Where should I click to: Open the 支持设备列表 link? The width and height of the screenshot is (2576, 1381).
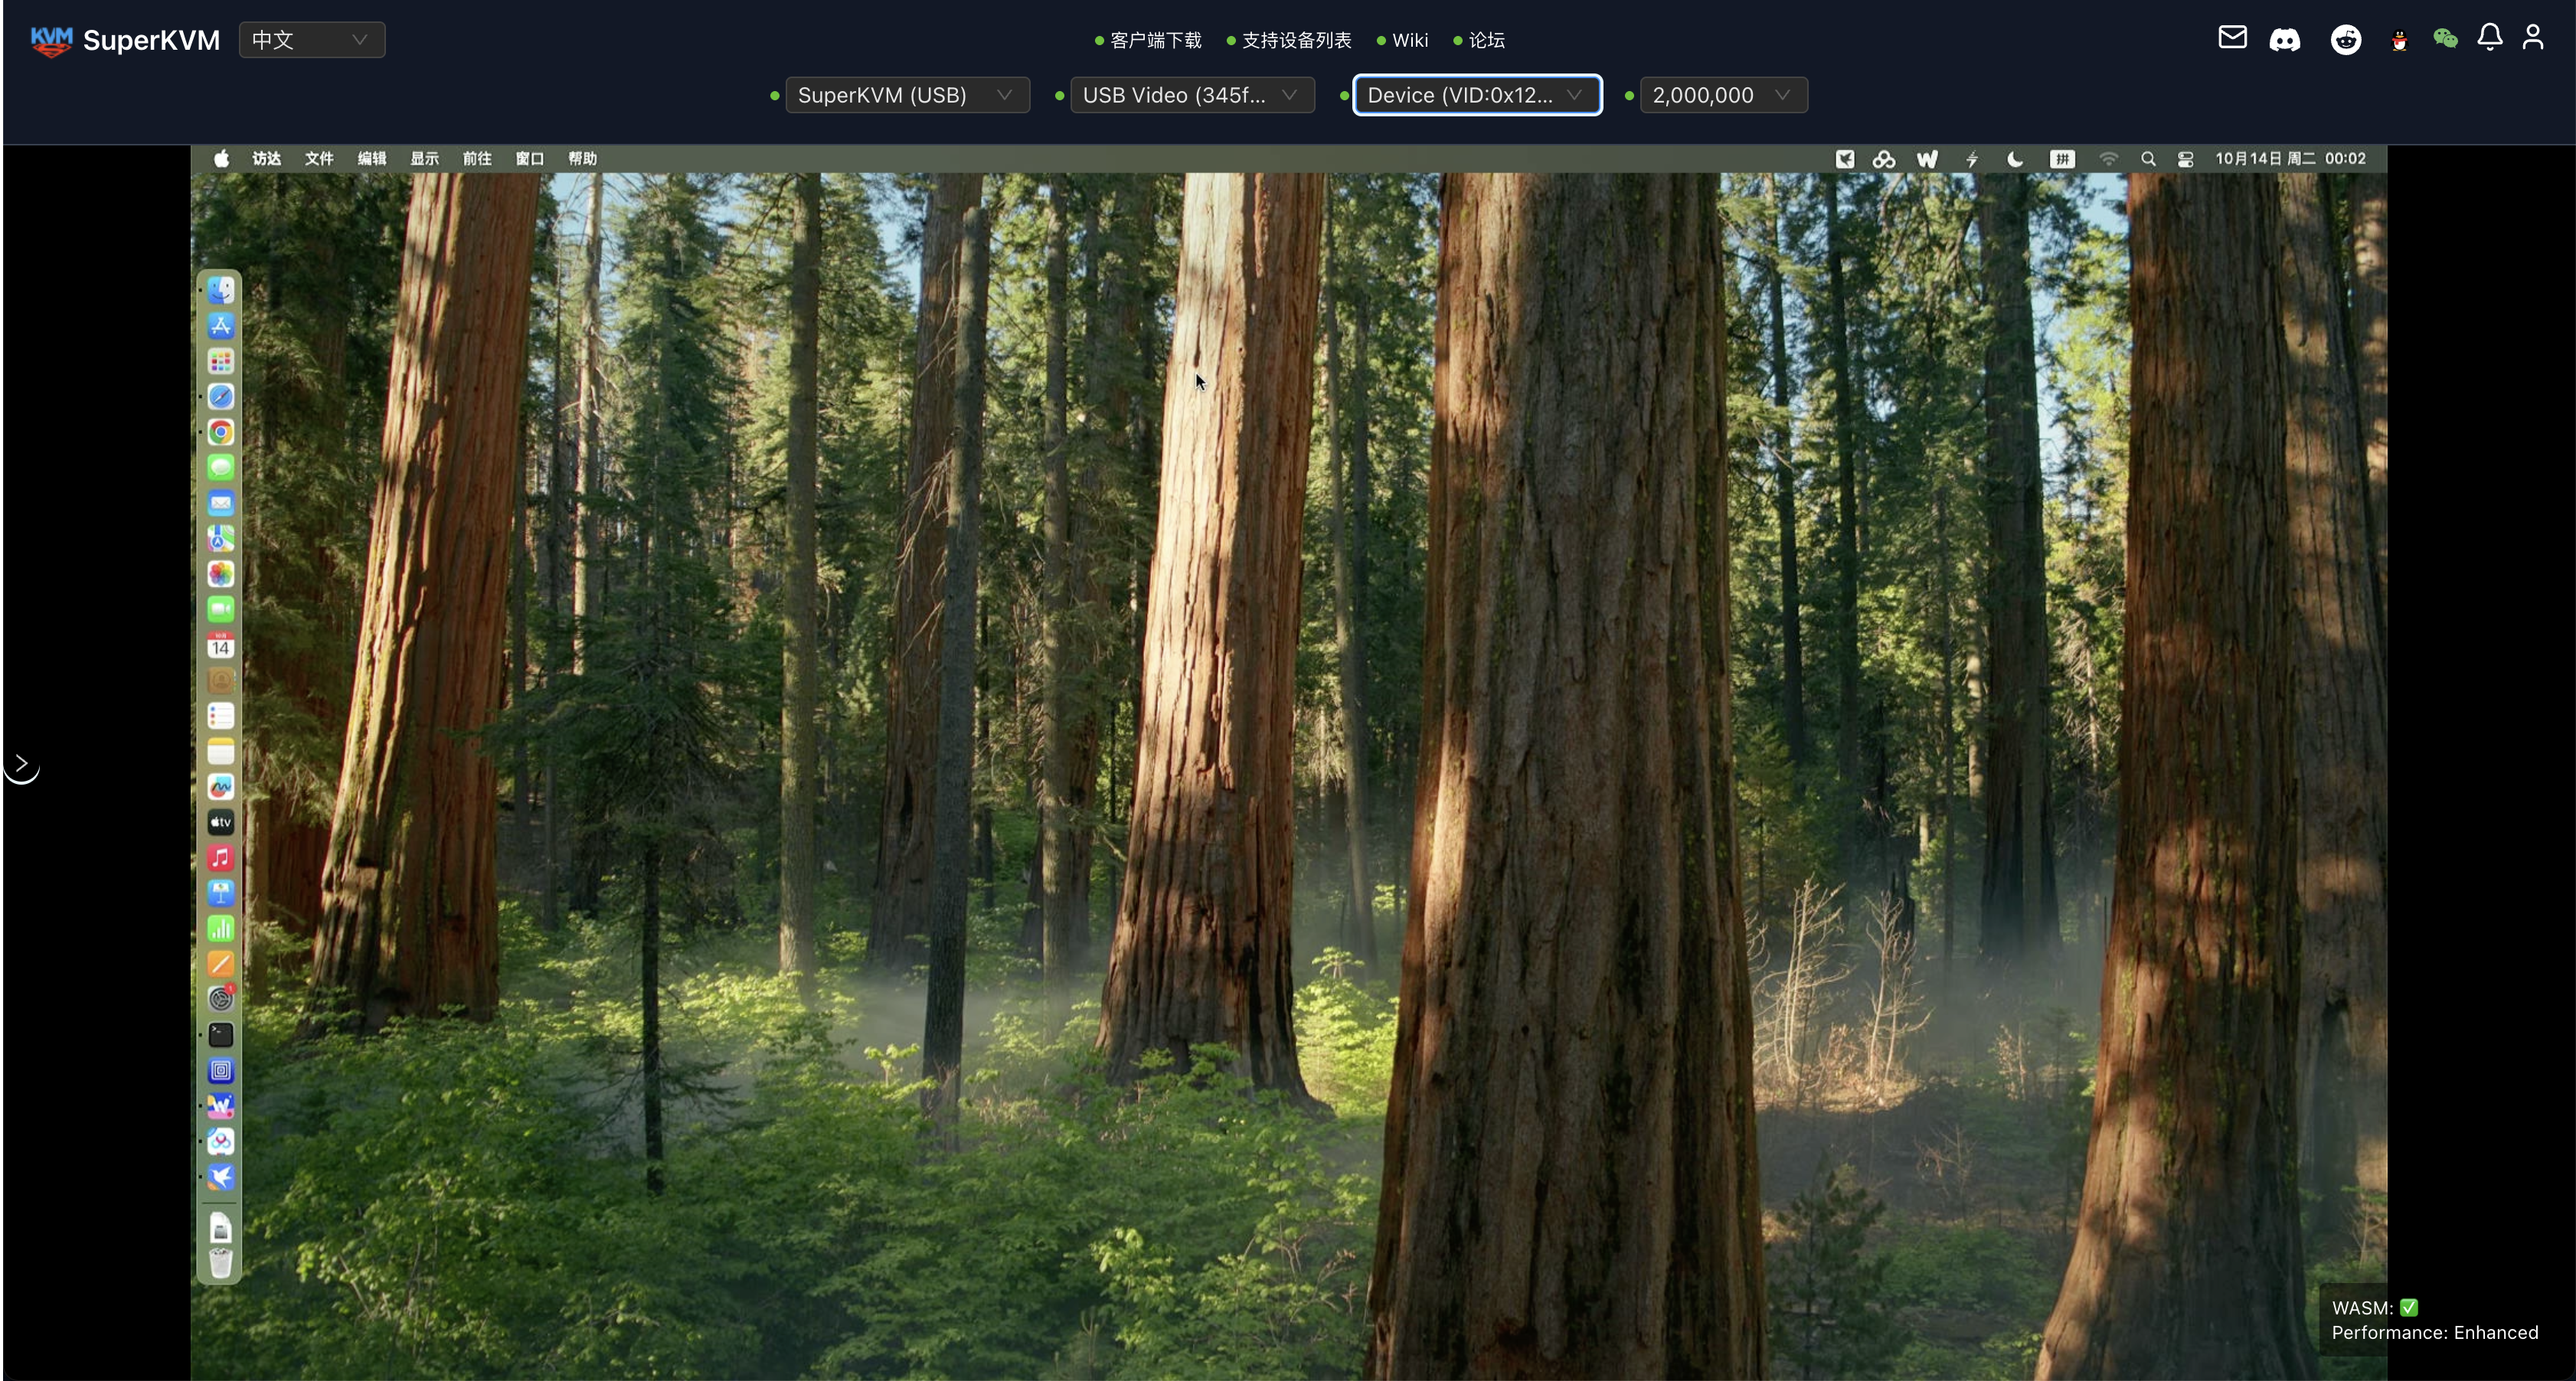[x=1295, y=40]
